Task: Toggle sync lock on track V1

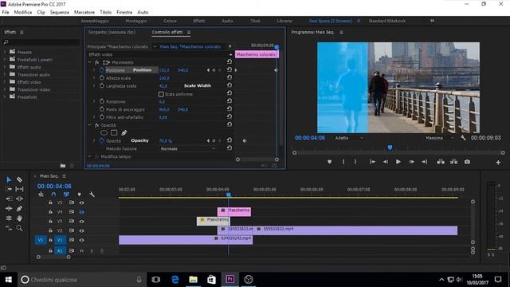Action: pos(72,240)
